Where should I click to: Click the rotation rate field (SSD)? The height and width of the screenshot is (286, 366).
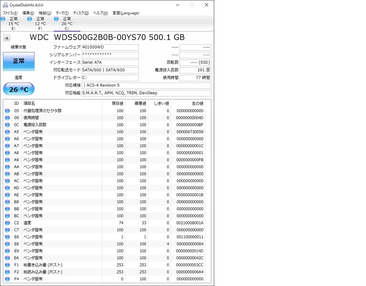click(x=196, y=62)
